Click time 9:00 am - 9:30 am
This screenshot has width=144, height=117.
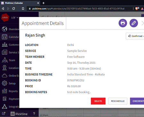coord(84,69)
